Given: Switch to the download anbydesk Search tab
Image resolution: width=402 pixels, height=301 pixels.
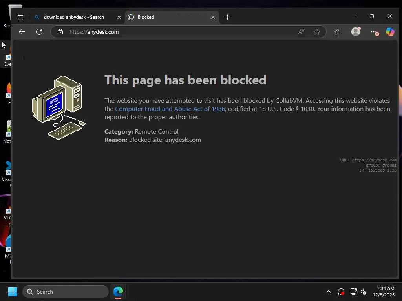Looking at the screenshot, I should pyautogui.click(x=77, y=17).
